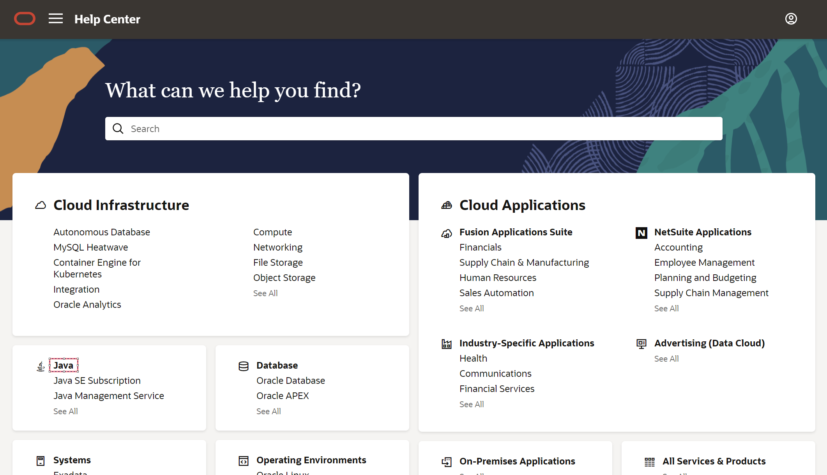Viewport: 827px width, 475px height.
Task: Click into the Search field
Action: pos(413,129)
